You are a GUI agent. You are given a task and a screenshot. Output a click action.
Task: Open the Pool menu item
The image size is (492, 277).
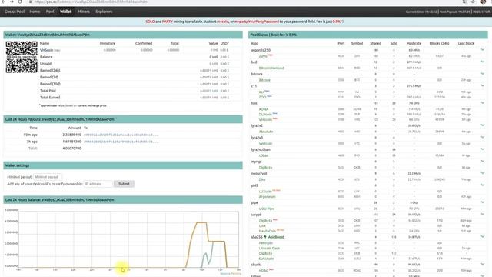pyautogui.click(x=50, y=12)
